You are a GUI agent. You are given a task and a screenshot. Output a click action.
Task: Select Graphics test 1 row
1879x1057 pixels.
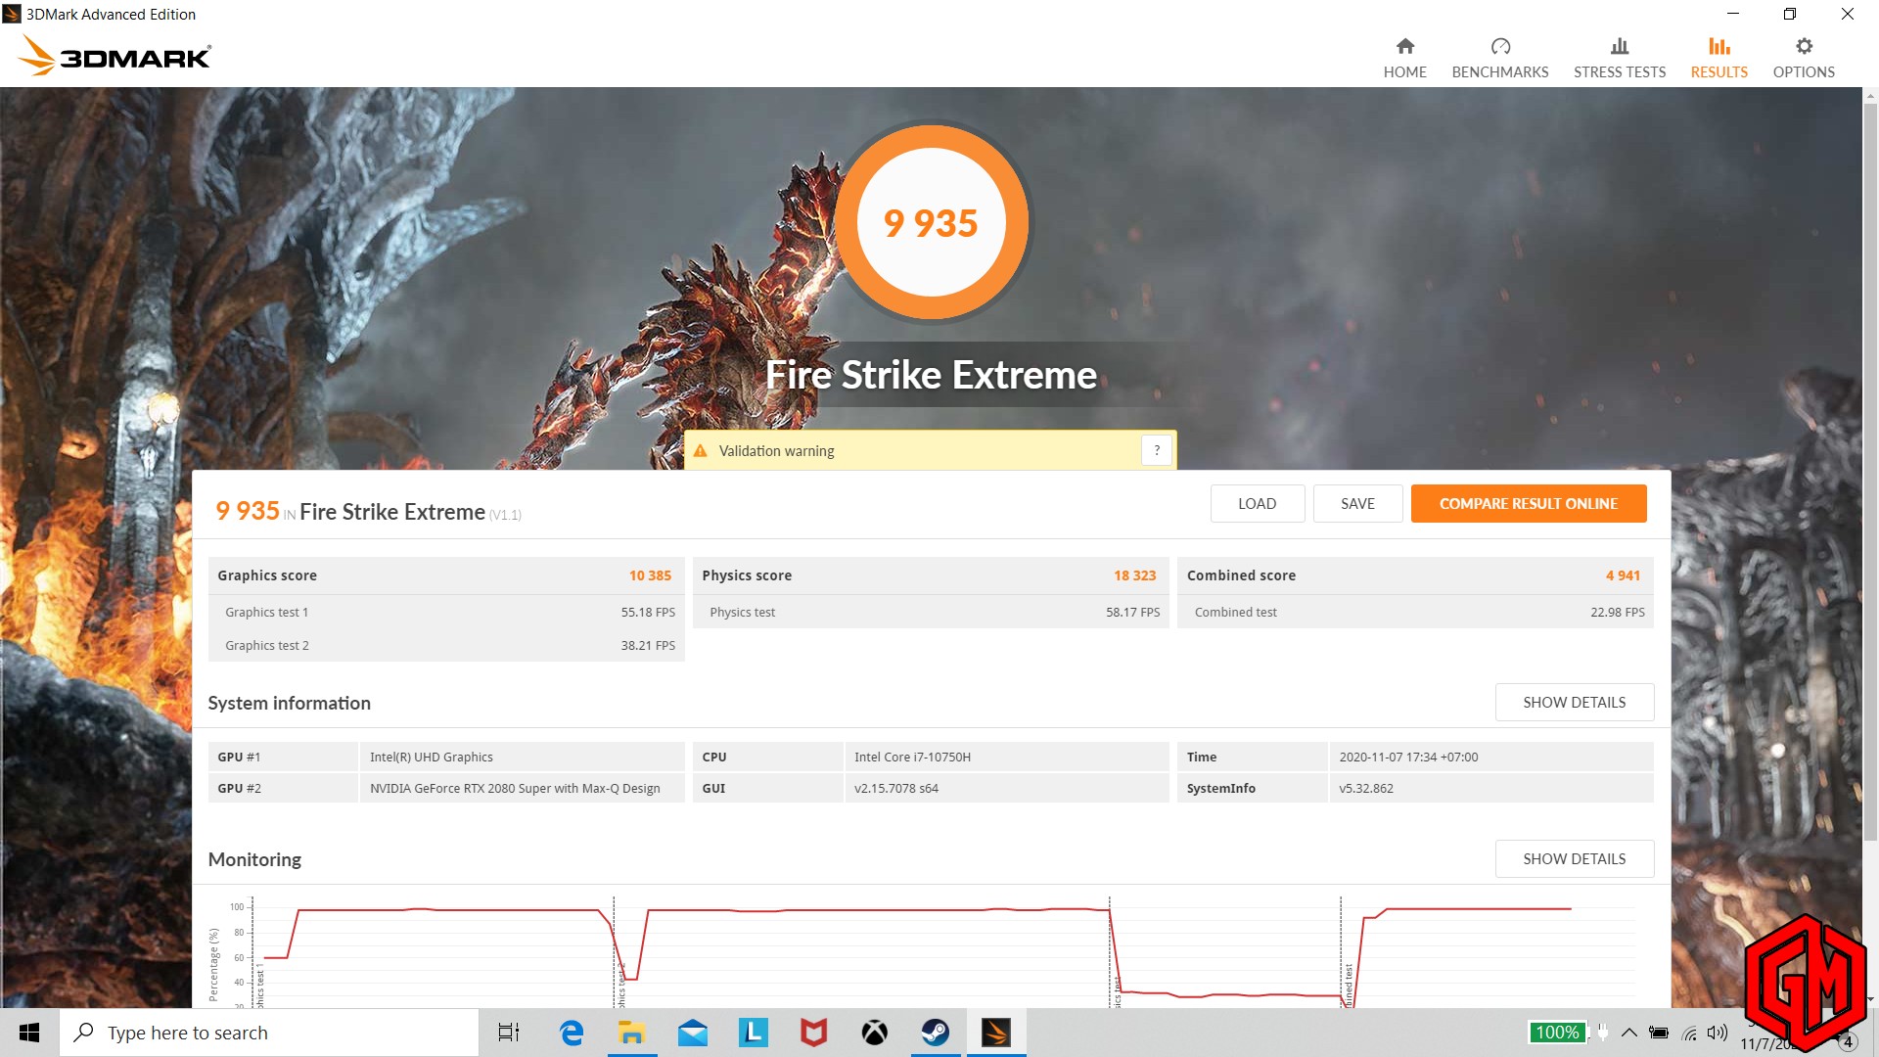click(x=446, y=612)
